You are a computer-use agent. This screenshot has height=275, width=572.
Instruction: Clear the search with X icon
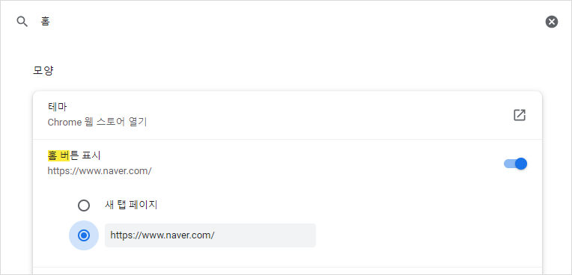click(x=552, y=22)
